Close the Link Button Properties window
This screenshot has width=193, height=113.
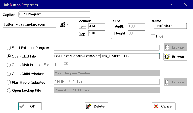coord(186,5)
